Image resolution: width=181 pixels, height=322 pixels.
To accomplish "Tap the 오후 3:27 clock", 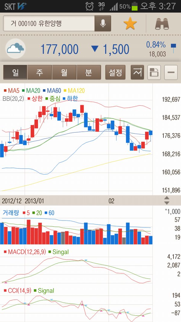I will (158, 6).
